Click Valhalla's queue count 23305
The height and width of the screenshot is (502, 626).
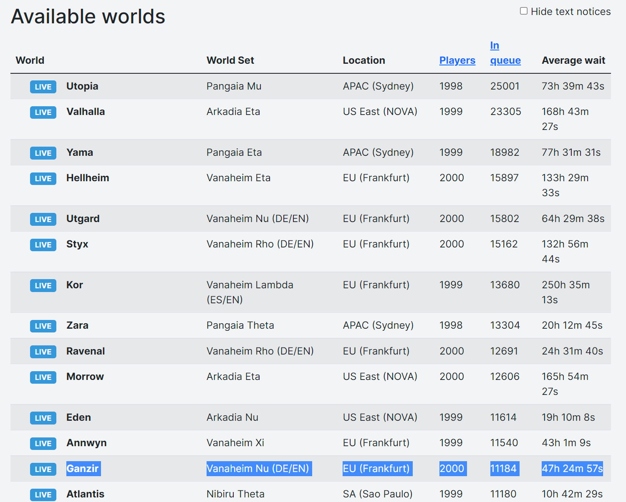[x=506, y=112]
